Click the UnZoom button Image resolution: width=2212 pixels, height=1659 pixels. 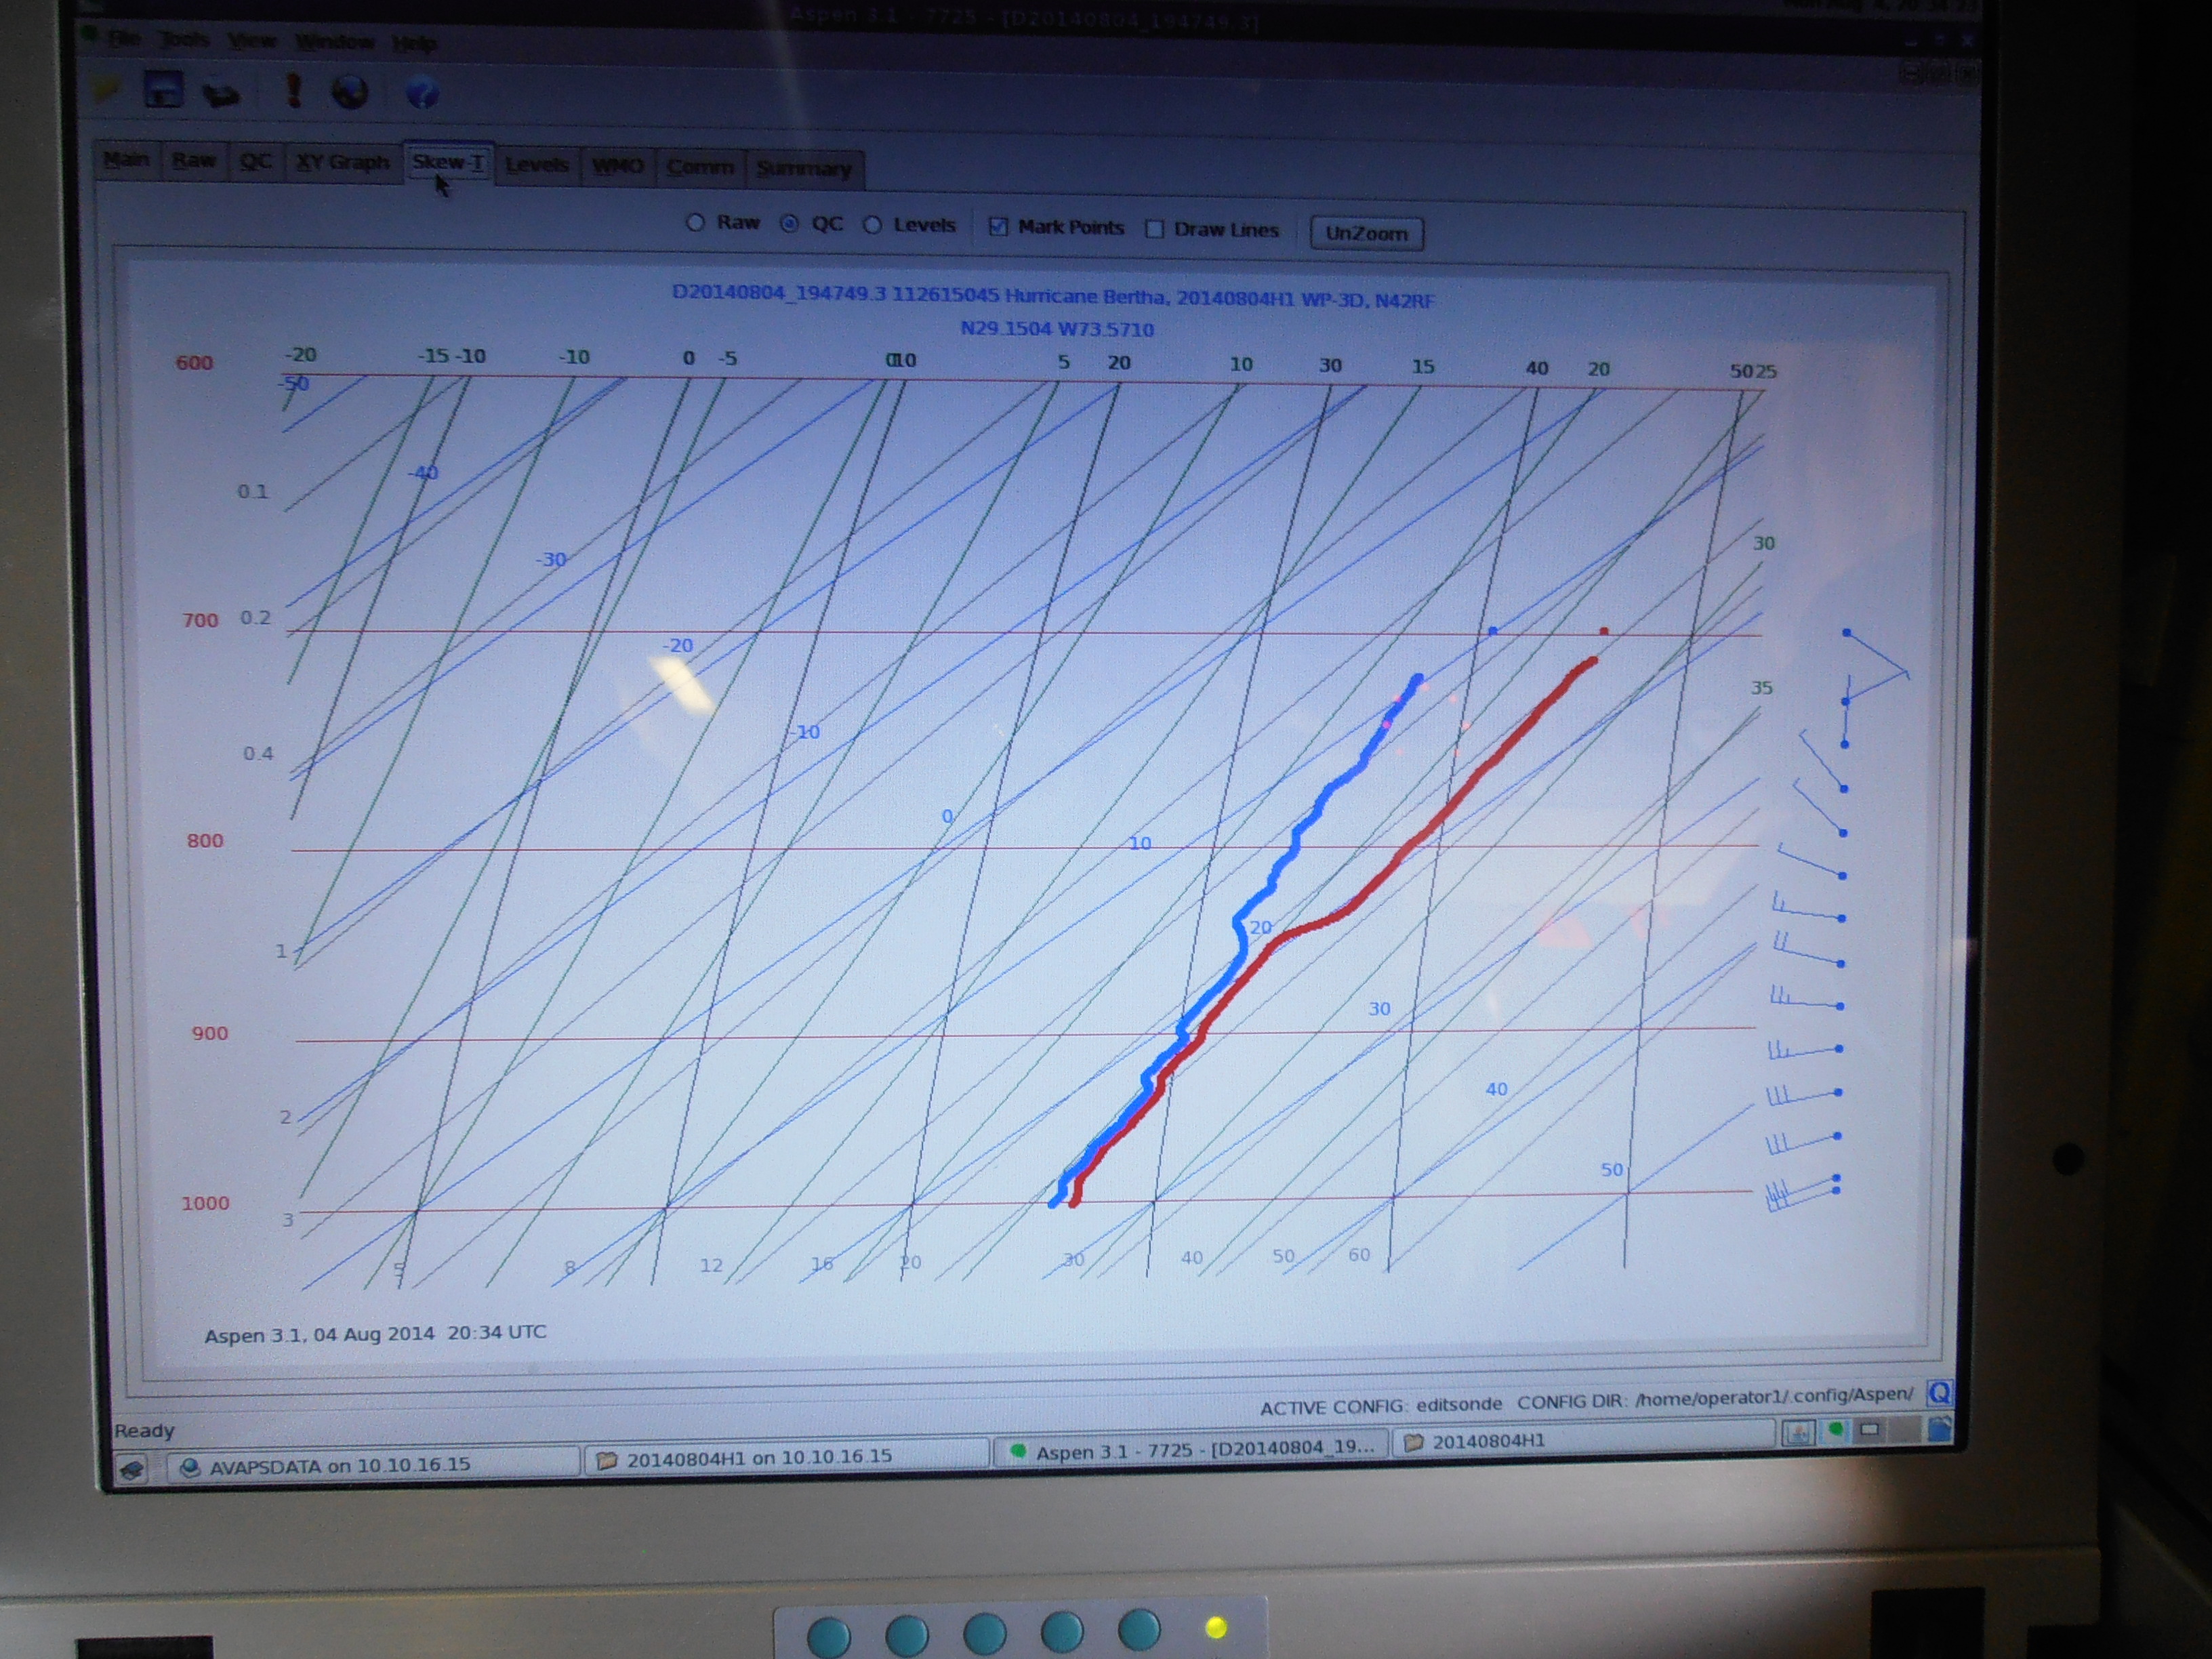(x=1366, y=233)
